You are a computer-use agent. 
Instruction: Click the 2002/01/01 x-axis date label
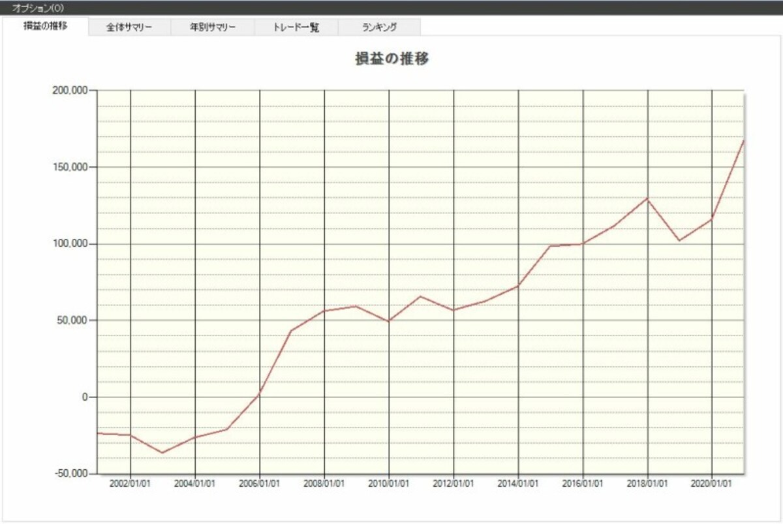click(130, 484)
